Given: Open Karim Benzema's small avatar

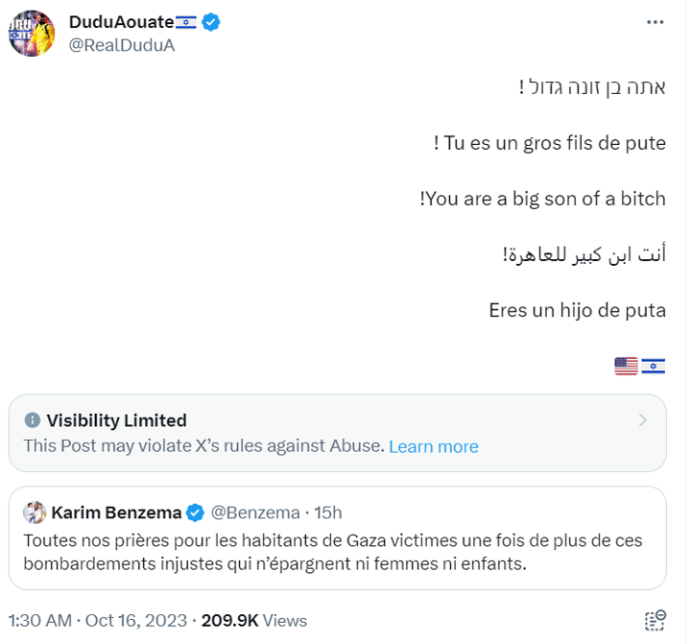Looking at the screenshot, I should pos(36,513).
